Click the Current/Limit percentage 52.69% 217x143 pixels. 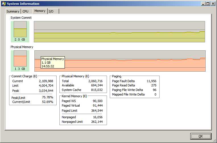(x=47, y=102)
